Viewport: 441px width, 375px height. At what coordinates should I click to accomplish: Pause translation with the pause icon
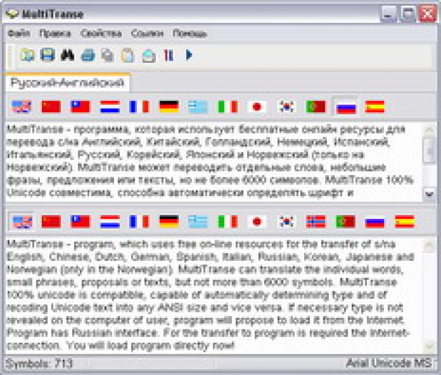point(169,55)
